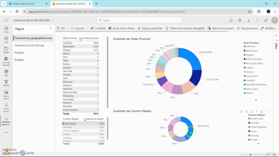This screenshot has height=157, width=279.
Task: Open Hub dati OneLake icon
Action: click(x=6, y=61)
